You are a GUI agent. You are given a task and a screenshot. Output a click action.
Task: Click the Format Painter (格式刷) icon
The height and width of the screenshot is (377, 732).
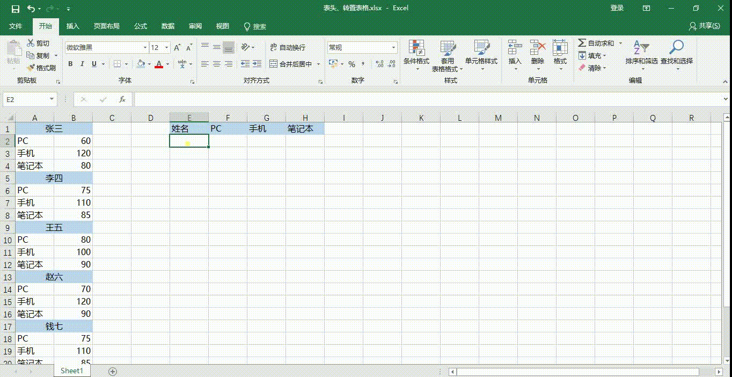(31, 68)
